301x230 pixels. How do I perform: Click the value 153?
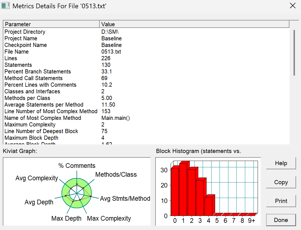(106, 111)
